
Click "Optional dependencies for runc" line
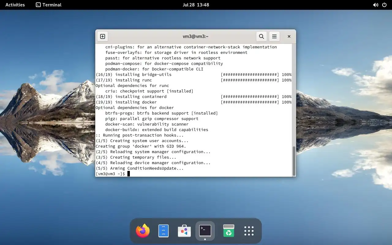click(x=132, y=86)
